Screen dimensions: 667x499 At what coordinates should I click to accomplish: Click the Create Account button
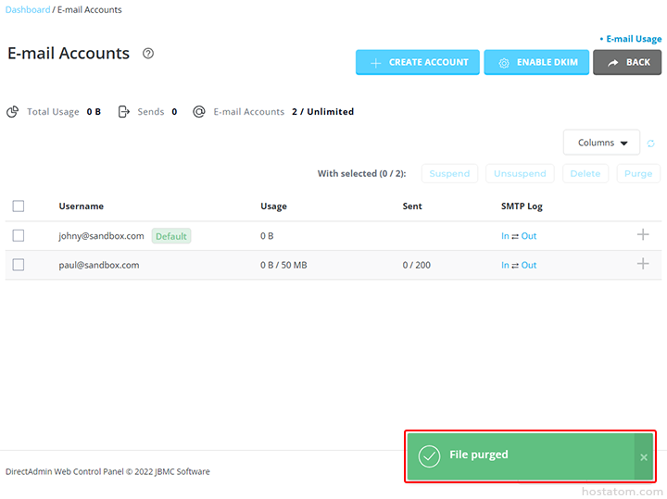pos(418,63)
